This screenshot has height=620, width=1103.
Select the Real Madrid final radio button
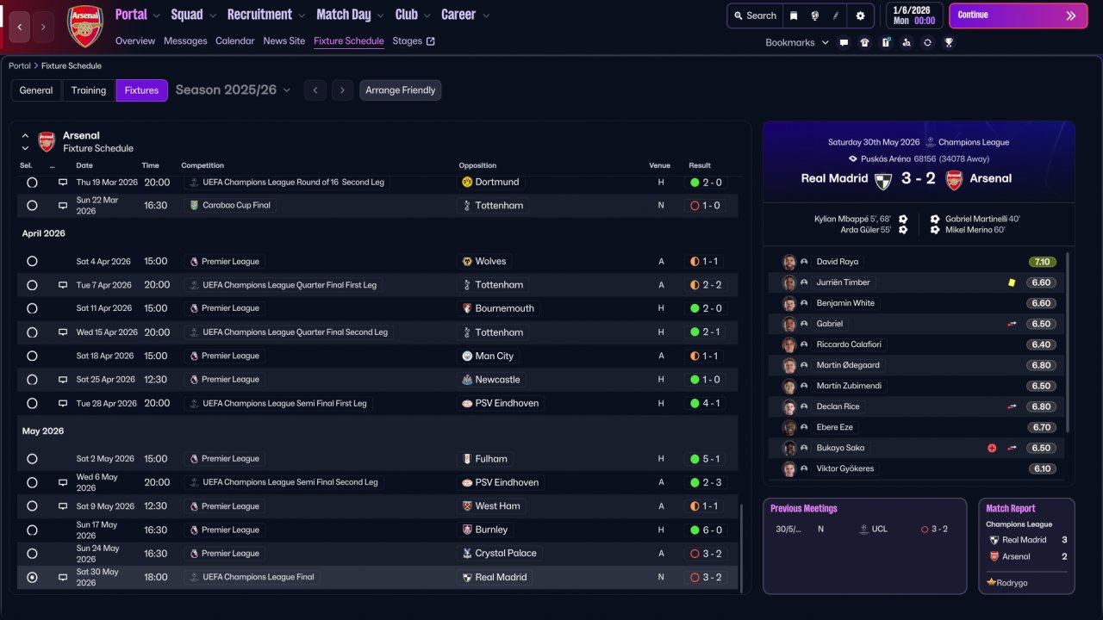click(x=32, y=578)
